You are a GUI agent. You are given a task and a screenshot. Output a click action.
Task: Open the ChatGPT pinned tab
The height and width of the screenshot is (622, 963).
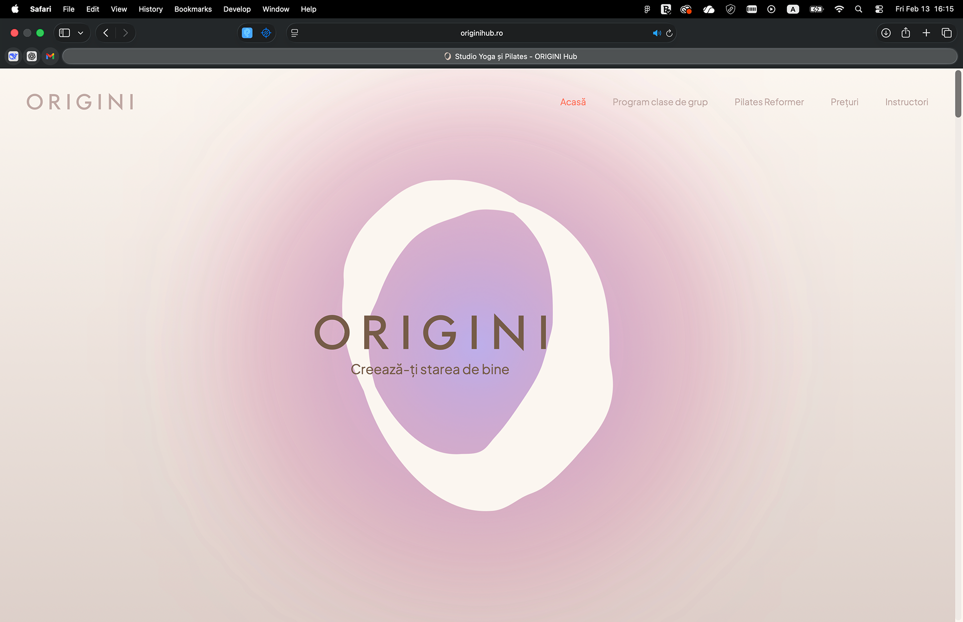coord(32,56)
